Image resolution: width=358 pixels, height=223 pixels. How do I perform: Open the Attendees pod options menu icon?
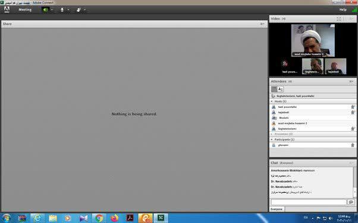pyautogui.click(x=351, y=81)
